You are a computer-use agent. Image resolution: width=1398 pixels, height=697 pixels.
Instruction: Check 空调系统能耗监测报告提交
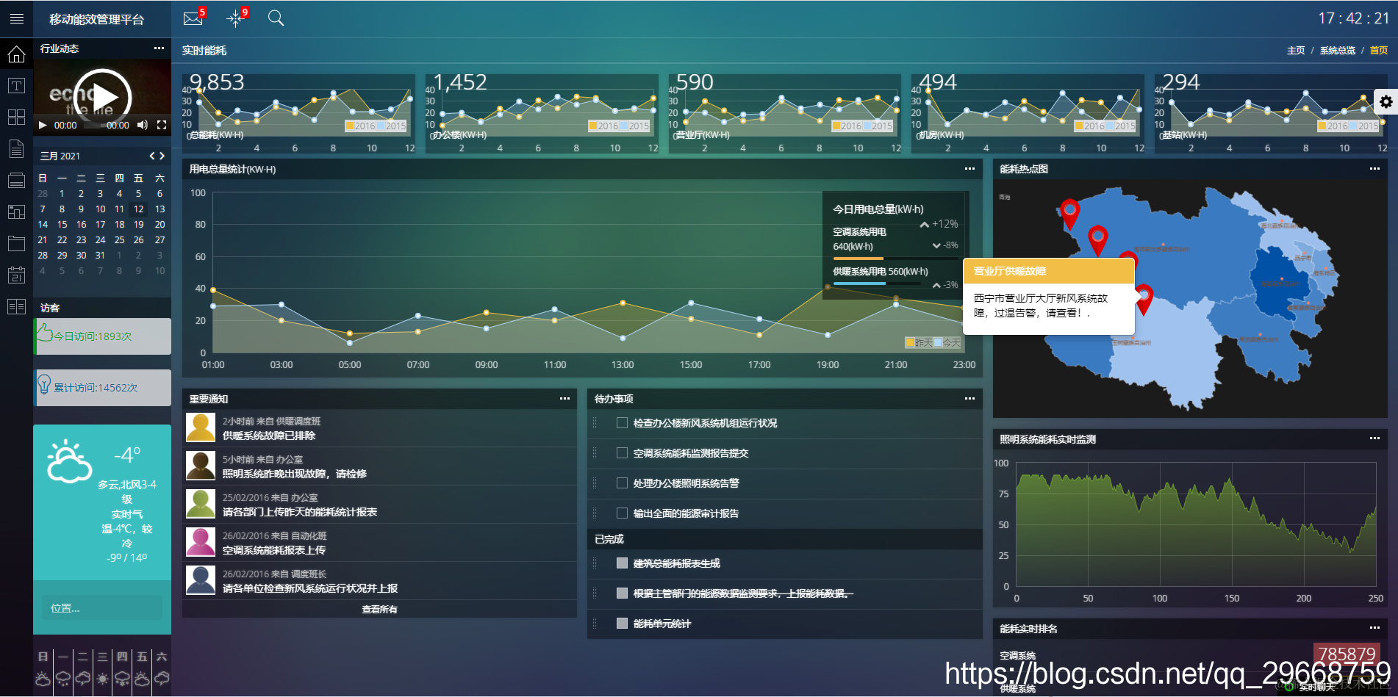[622, 453]
